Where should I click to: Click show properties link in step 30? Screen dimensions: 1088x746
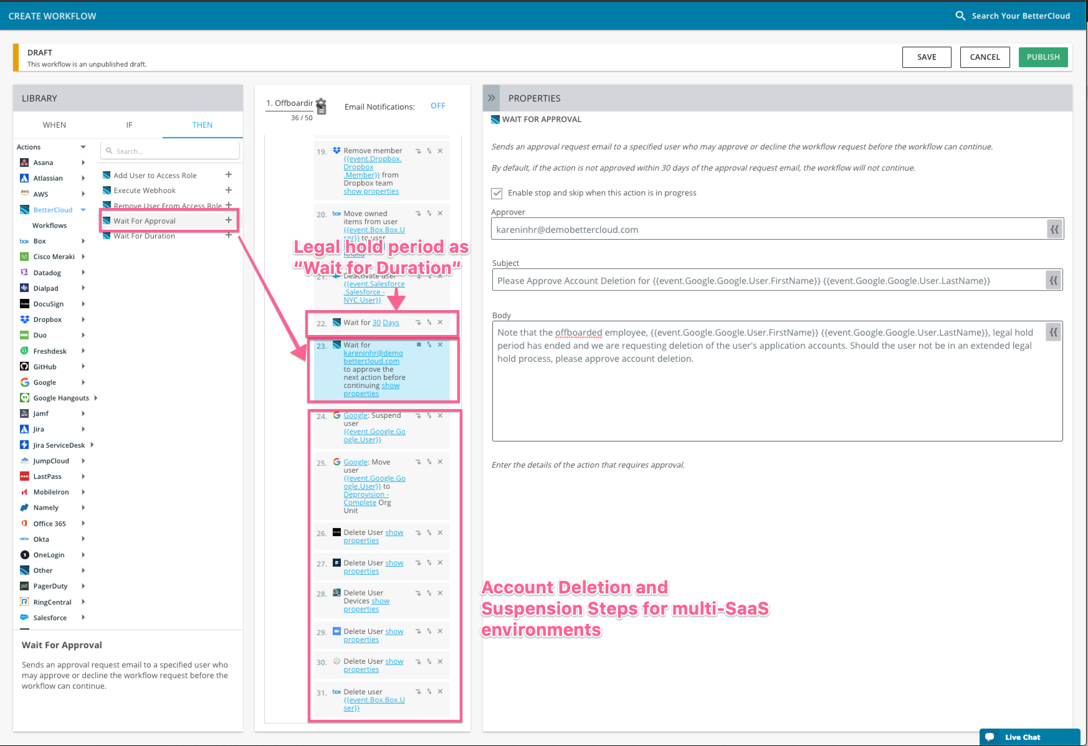373,665
